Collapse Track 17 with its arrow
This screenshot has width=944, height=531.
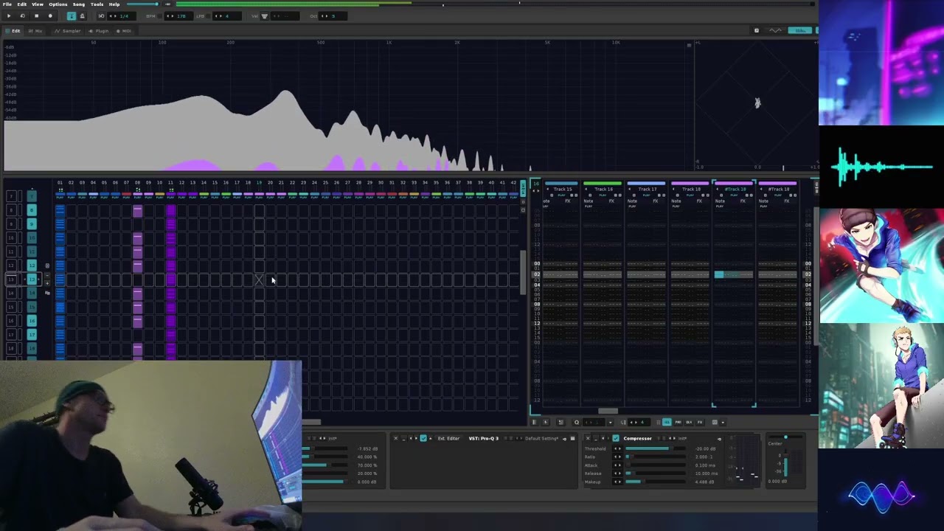click(x=630, y=189)
